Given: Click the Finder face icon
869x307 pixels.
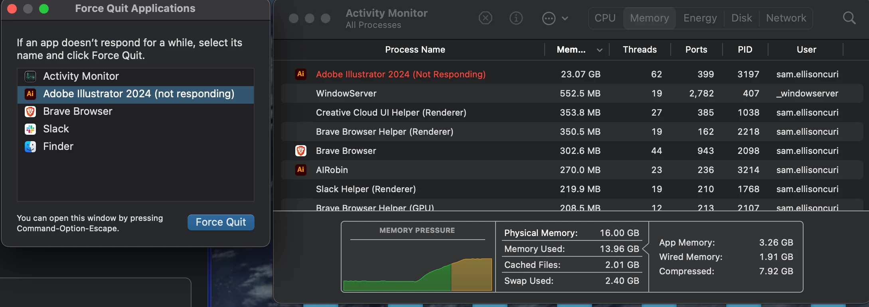Looking at the screenshot, I should tap(30, 147).
